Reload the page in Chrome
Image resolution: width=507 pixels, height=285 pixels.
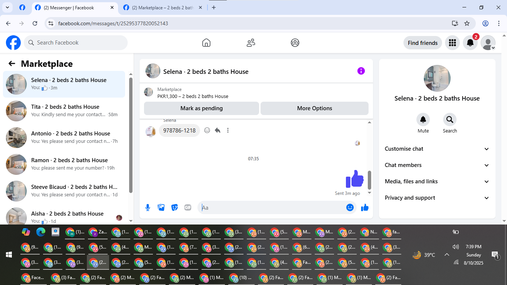[35, 23]
